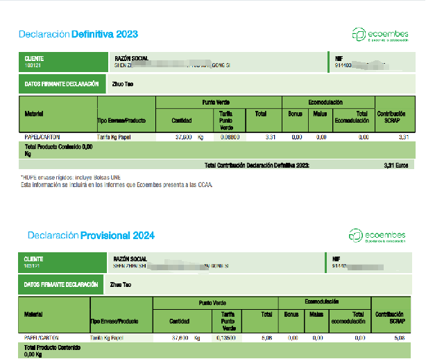The height and width of the screenshot is (359, 426).
Task: Click Total Producto Contenido 0,00 Kg in 2023
Action: (x=59, y=150)
